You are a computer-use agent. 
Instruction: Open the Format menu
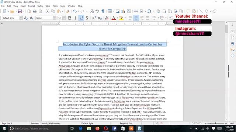point(31,6)
